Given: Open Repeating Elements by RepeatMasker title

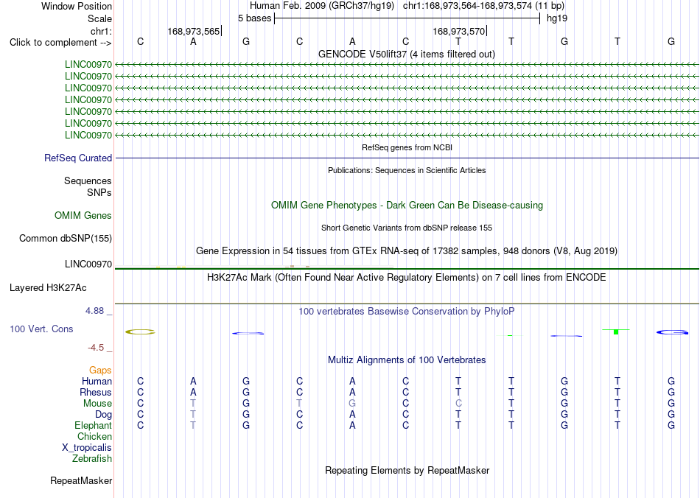Looking at the screenshot, I should click(407, 470).
